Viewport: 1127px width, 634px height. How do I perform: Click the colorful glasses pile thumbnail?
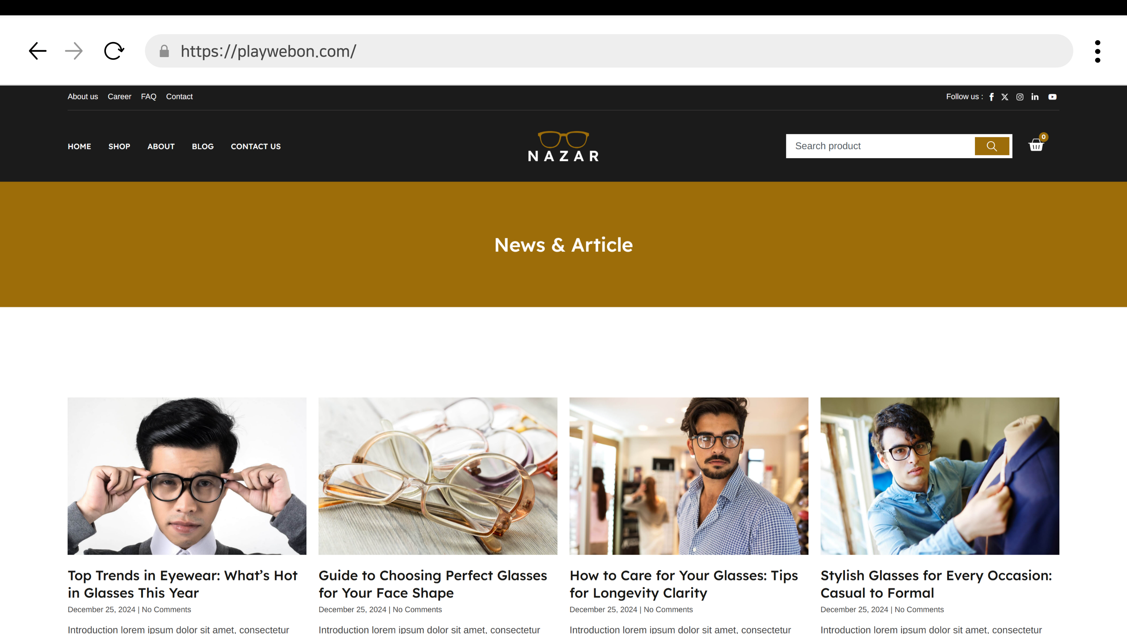[x=438, y=475]
